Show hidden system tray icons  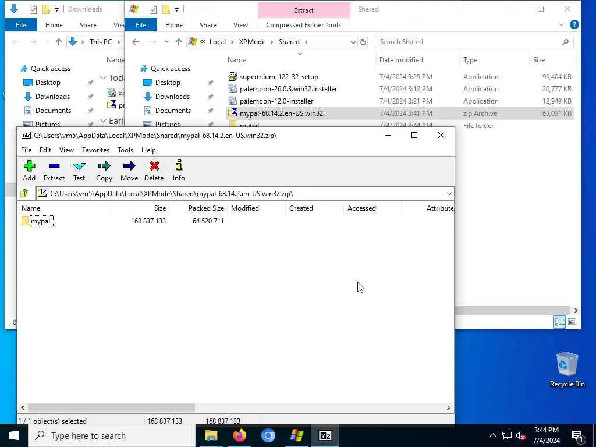point(492,435)
